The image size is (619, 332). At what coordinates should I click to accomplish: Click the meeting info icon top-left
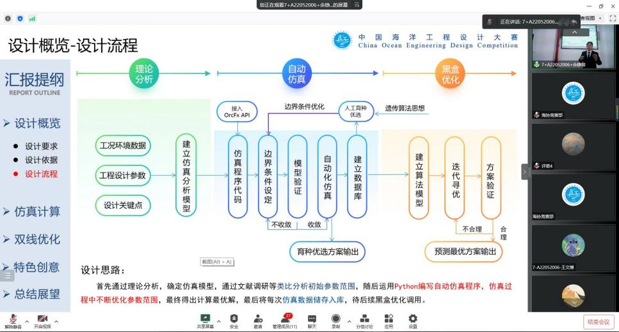tap(8, 19)
